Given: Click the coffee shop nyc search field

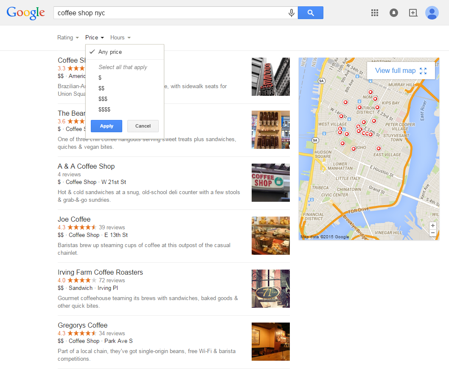Looking at the screenshot, I should [x=170, y=13].
